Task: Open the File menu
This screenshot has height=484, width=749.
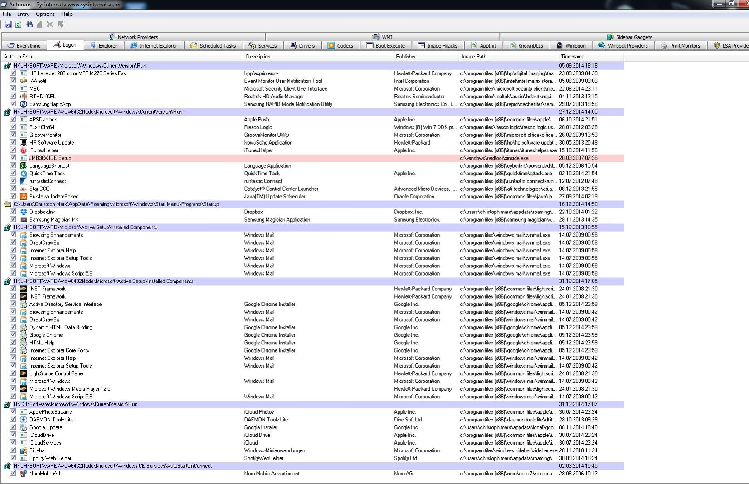Action: pos(7,14)
